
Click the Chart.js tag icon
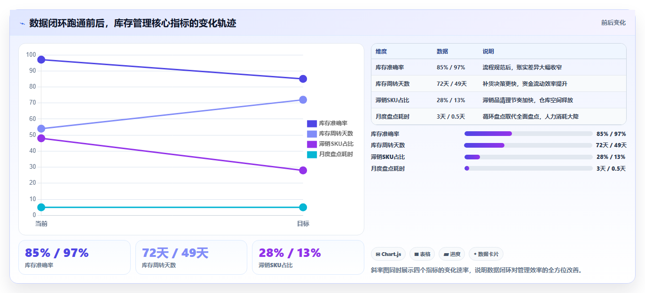(x=378, y=254)
